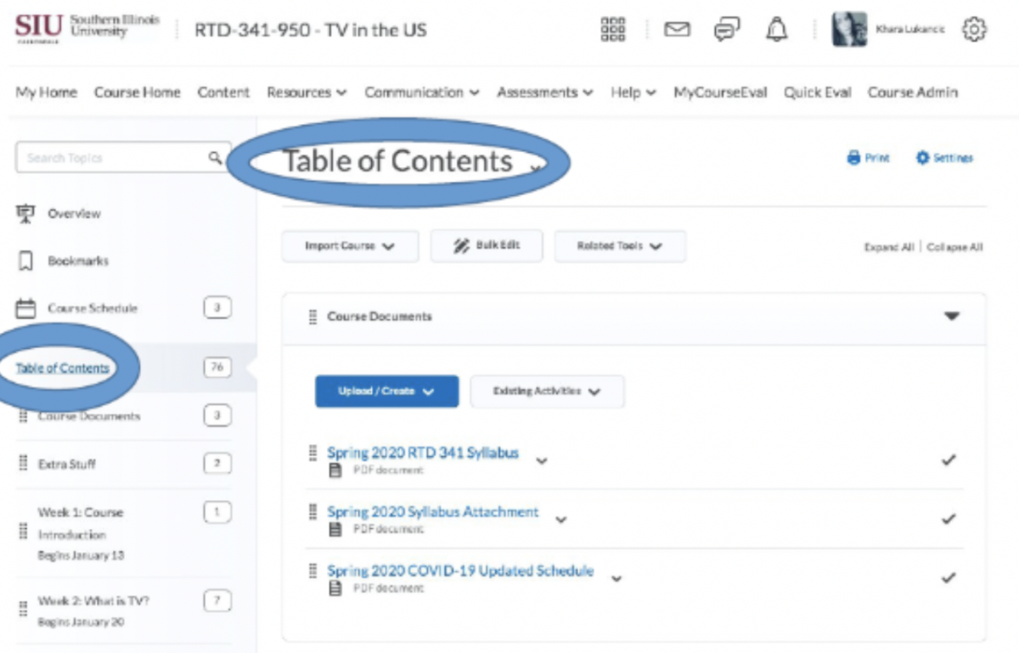This screenshot has height=653, width=1019.
Task: Click the Course Schedule calendar icon
Action: pyautogui.click(x=25, y=308)
